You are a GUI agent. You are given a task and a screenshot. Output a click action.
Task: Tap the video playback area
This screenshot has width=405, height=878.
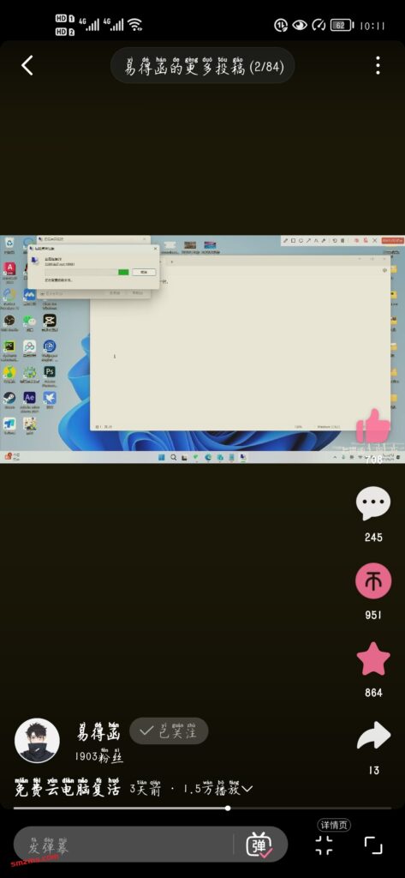202,349
